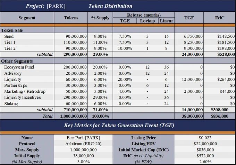
Task: Click the 71.00% subtotal supply cell
Action: point(100,110)
